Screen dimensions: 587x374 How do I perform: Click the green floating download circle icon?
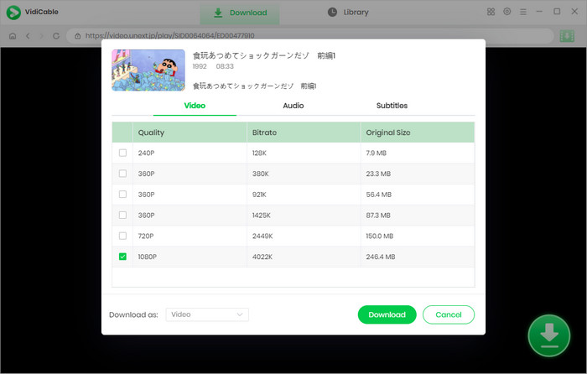click(549, 335)
